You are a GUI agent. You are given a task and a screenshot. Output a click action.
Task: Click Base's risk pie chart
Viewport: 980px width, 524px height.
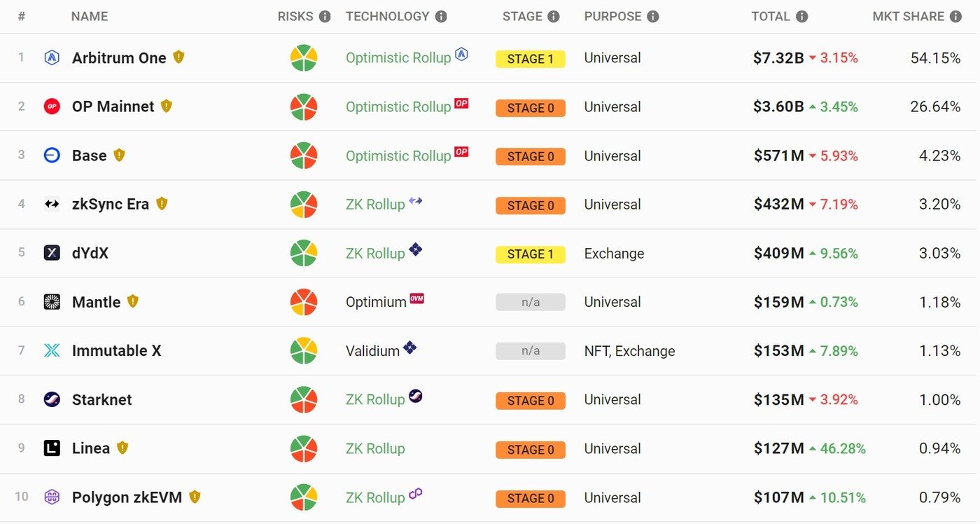coord(304,156)
